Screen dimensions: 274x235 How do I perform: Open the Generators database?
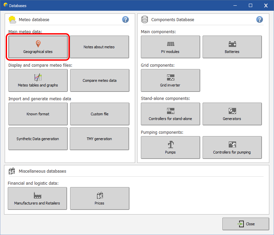(x=232, y=114)
